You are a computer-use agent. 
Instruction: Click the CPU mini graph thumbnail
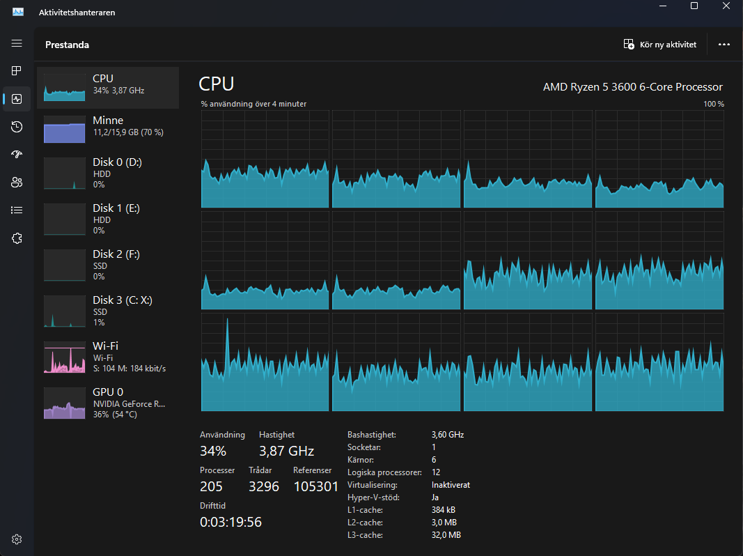click(x=65, y=88)
